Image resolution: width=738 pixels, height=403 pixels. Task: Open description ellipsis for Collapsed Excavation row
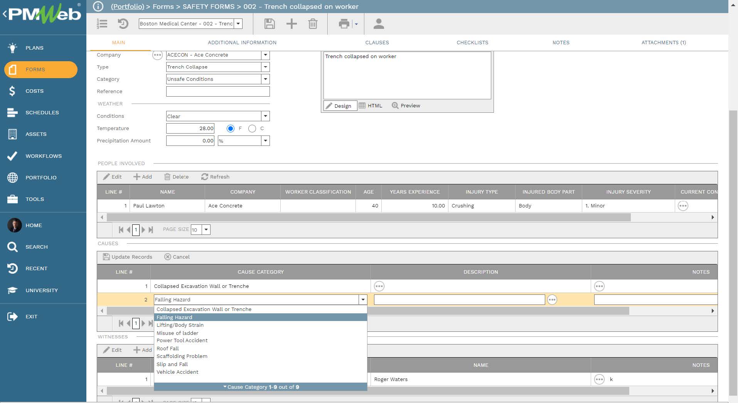point(379,286)
